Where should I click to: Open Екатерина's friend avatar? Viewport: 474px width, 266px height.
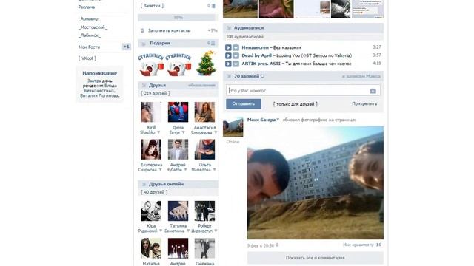pyautogui.click(x=151, y=149)
